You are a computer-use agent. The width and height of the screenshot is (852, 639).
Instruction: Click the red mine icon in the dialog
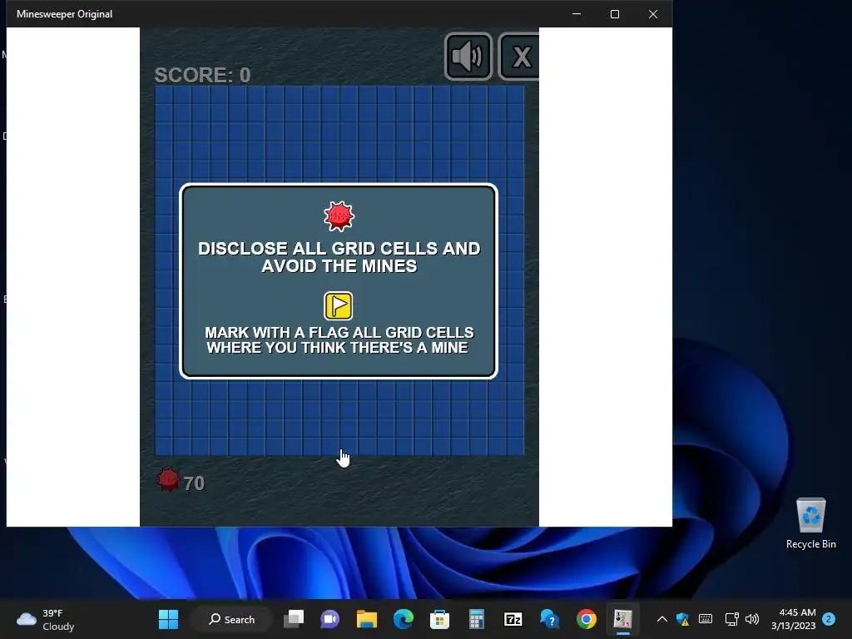[x=339, y=216]
